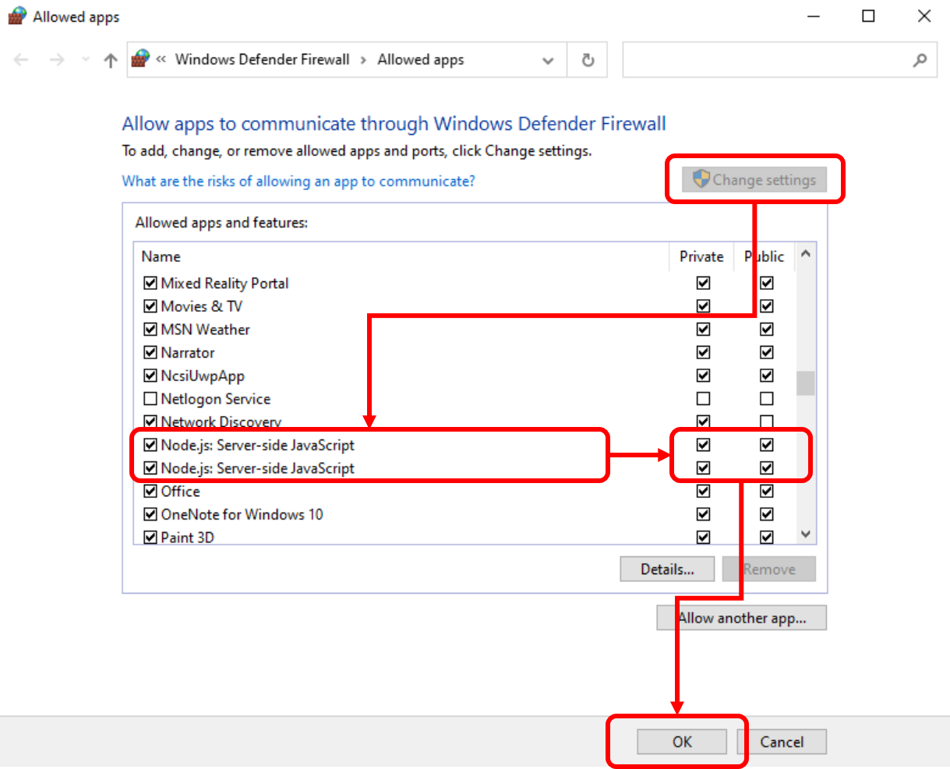Image resolution: width=950 pixels, height=769 pixels.
Task: Click the search magnifier icon
Action: (920, 60)
